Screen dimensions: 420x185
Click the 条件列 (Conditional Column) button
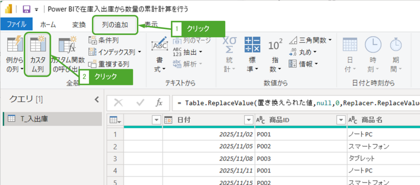click(104, 40)
